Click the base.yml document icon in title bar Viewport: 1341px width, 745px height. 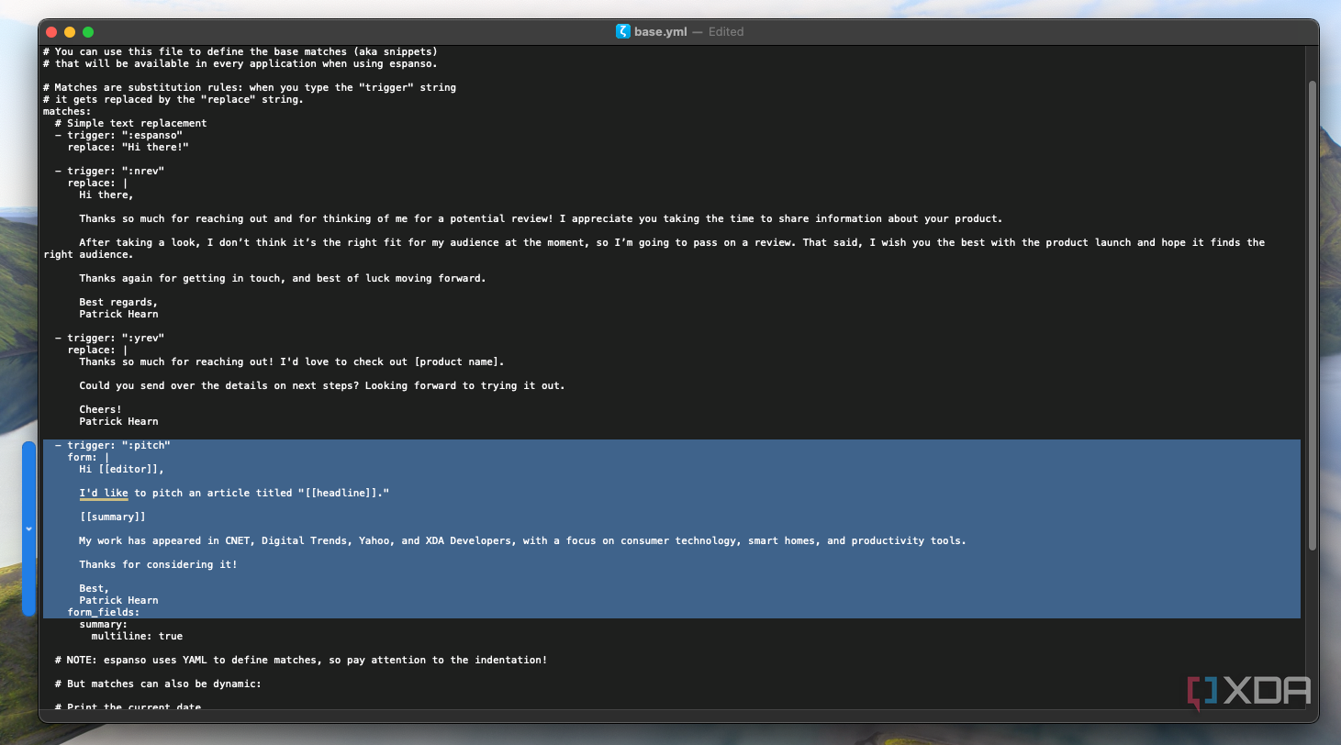click(623, 31)
